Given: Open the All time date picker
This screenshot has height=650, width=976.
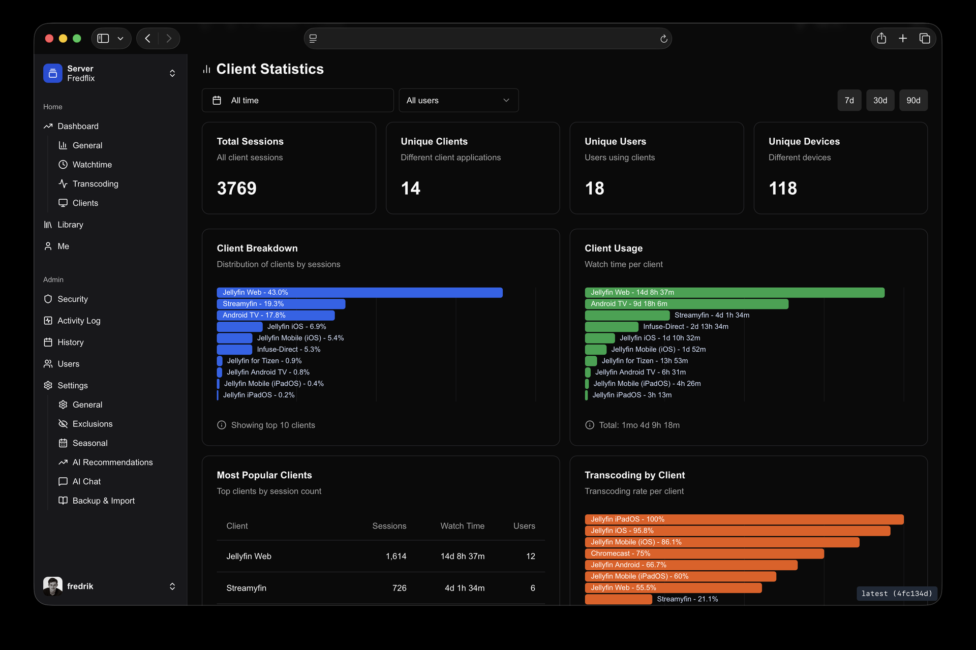Looking at the screenshot, I should tap(297, 100).
